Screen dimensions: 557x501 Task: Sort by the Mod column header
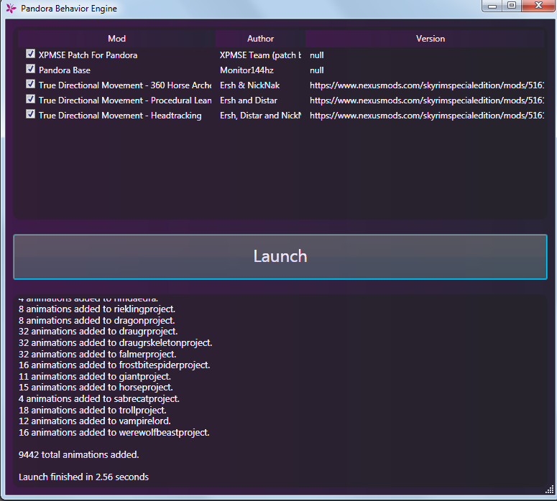click(116, 39)
